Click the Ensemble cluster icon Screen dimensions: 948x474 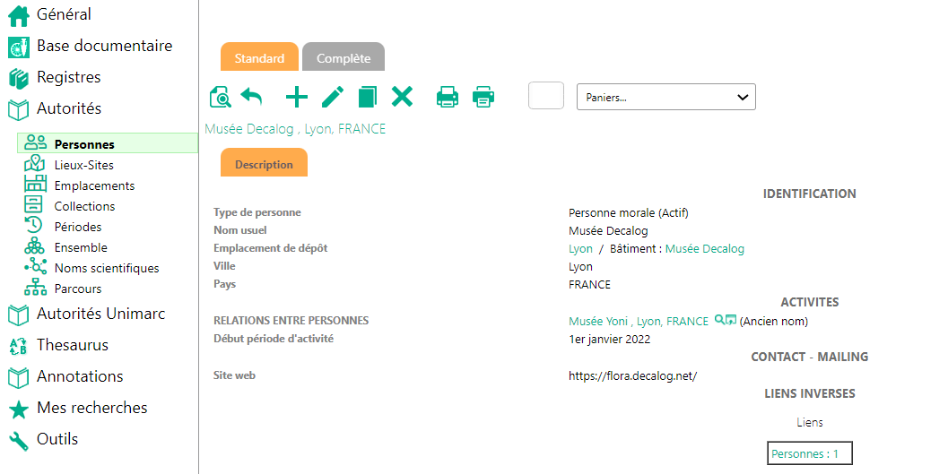pos(34,246)
